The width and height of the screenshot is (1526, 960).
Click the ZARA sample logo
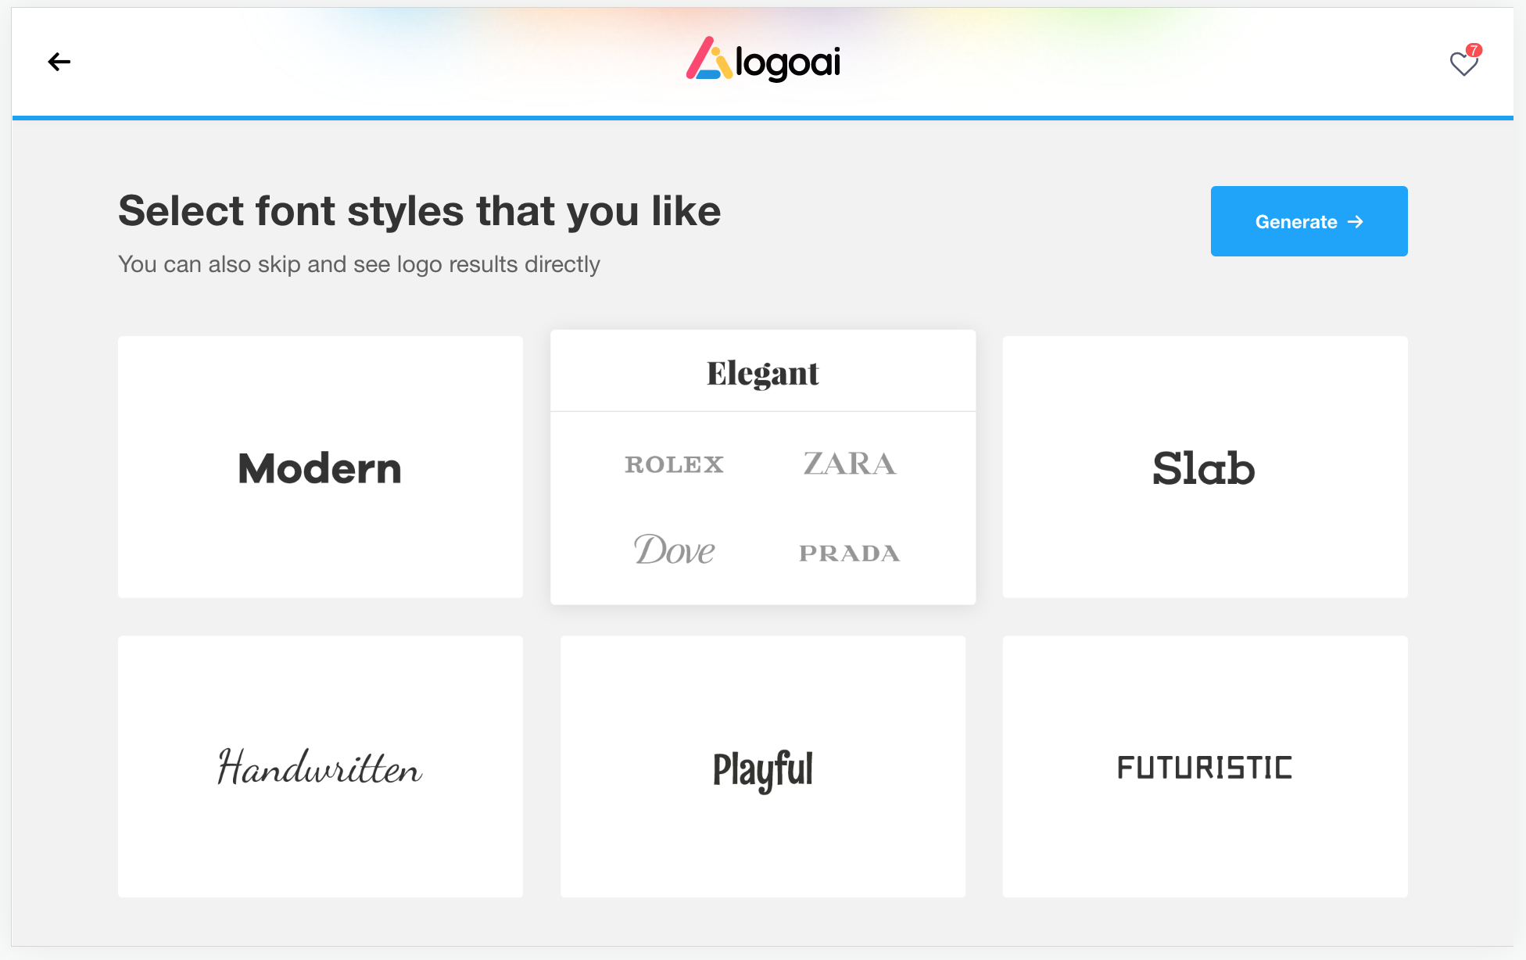tap(850, 464)
